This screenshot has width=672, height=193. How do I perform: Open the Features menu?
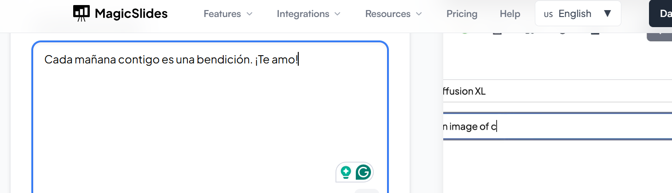(222, 14)
